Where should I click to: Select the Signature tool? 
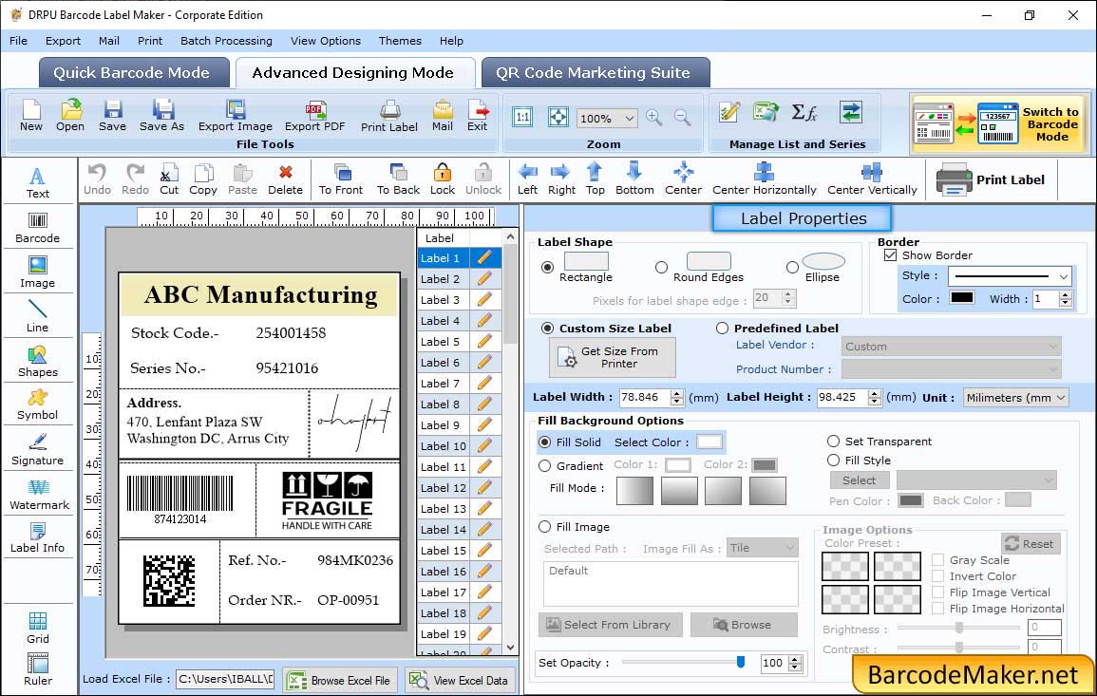coord(38,450)
